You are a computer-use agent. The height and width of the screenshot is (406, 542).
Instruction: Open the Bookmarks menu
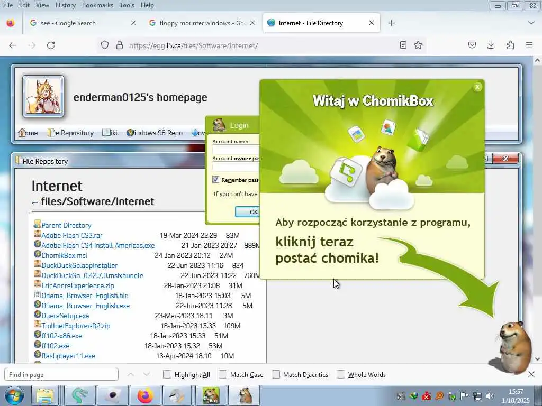tap(97, 5)
